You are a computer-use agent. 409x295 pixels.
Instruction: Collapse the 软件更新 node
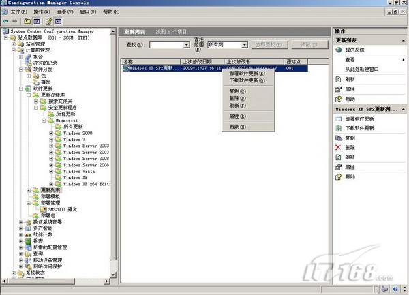(21, 89)
